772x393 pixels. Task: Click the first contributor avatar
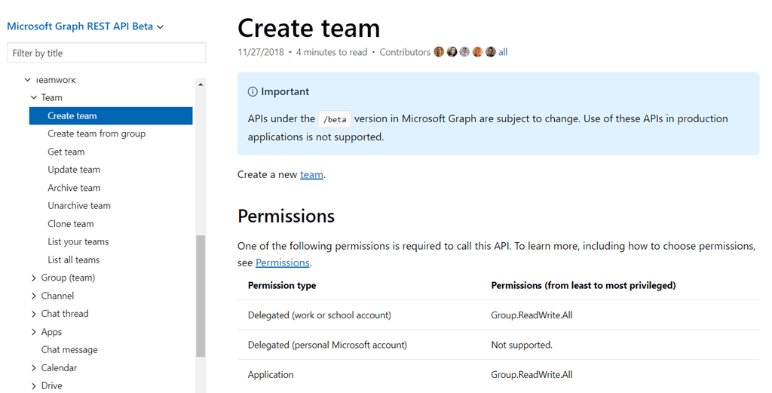coord(439,52)
